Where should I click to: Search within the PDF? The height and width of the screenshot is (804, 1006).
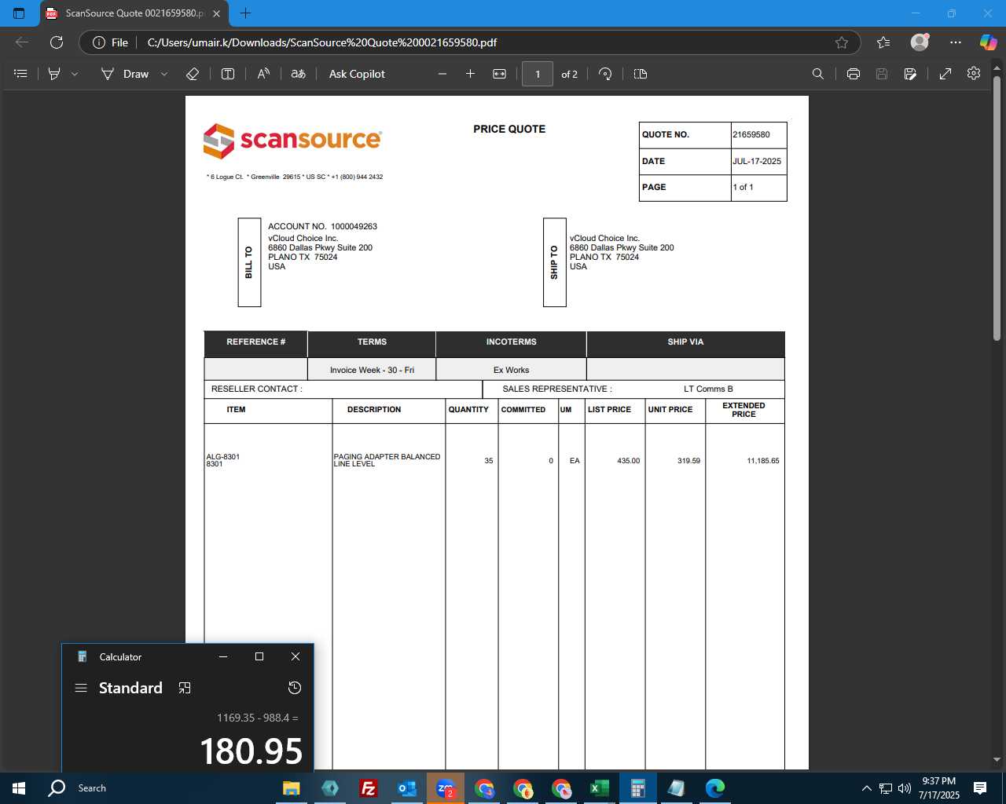coord(818,74)
